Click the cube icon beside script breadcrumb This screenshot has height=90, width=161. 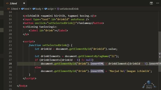(x=46, y=9)
